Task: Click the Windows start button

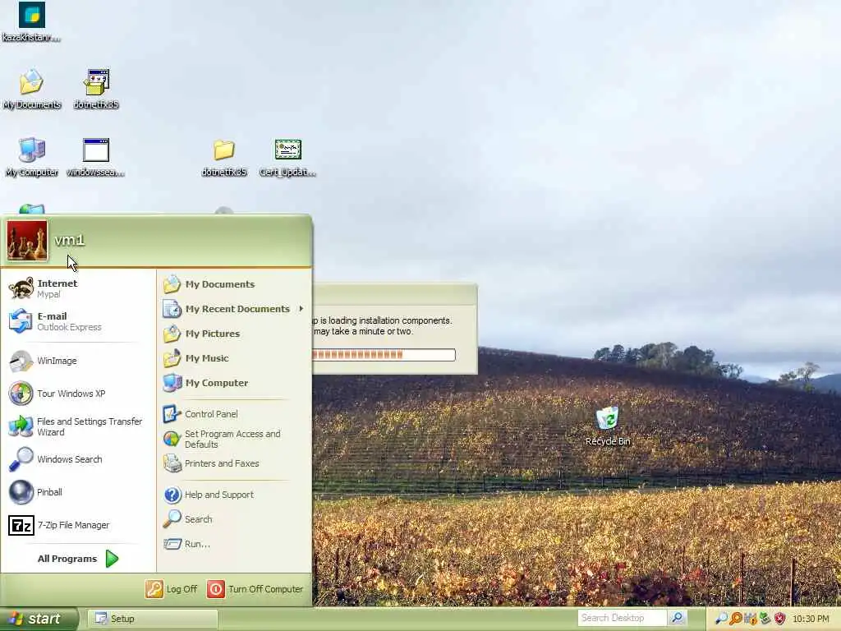Action: [39, 619]
